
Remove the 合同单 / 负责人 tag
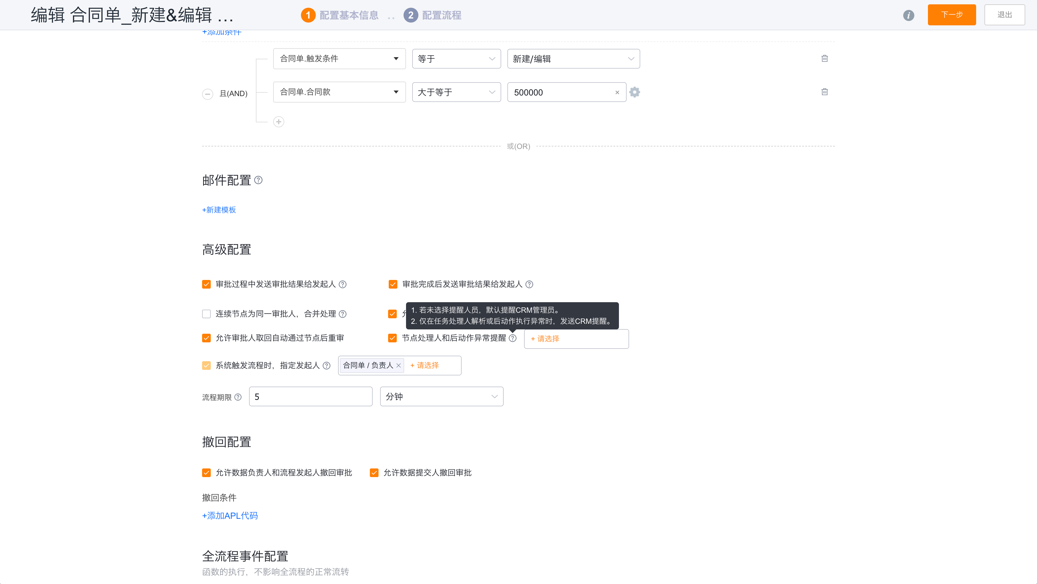pyautogui.click(x=399, y=366)
